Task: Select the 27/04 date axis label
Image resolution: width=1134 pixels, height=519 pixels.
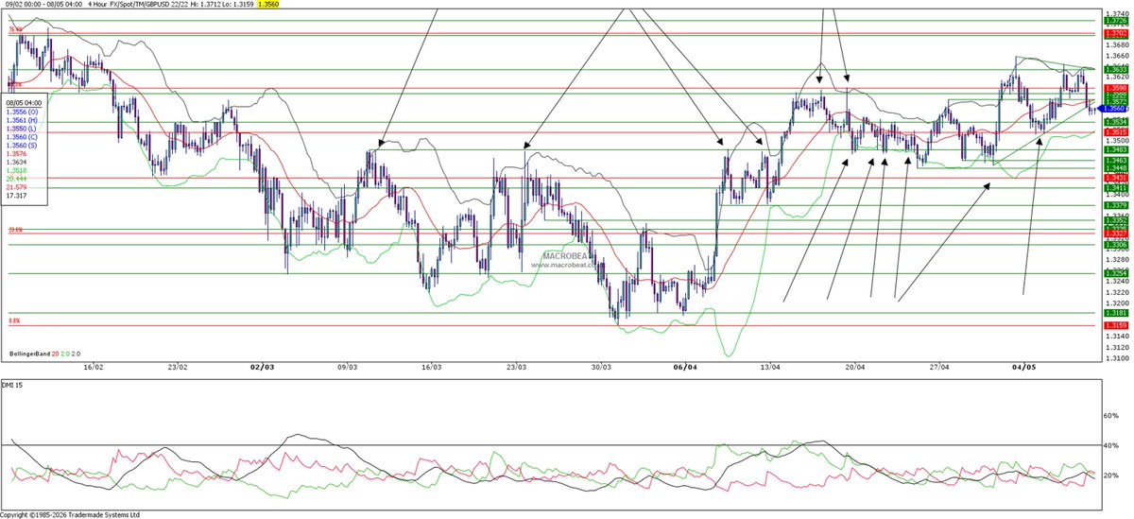Action: (x=939, y=365)
